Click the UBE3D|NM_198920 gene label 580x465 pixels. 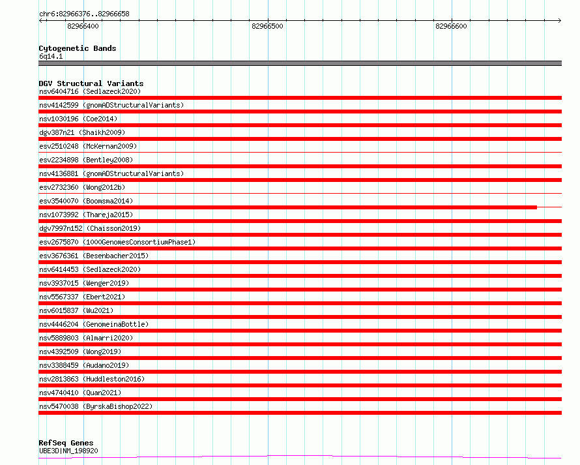coord(68,451)
